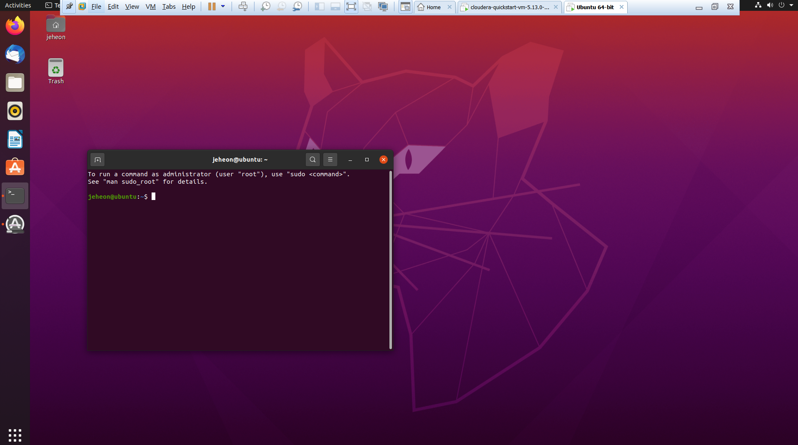
Task: Close the Home tab
Action: pos(449,7)
